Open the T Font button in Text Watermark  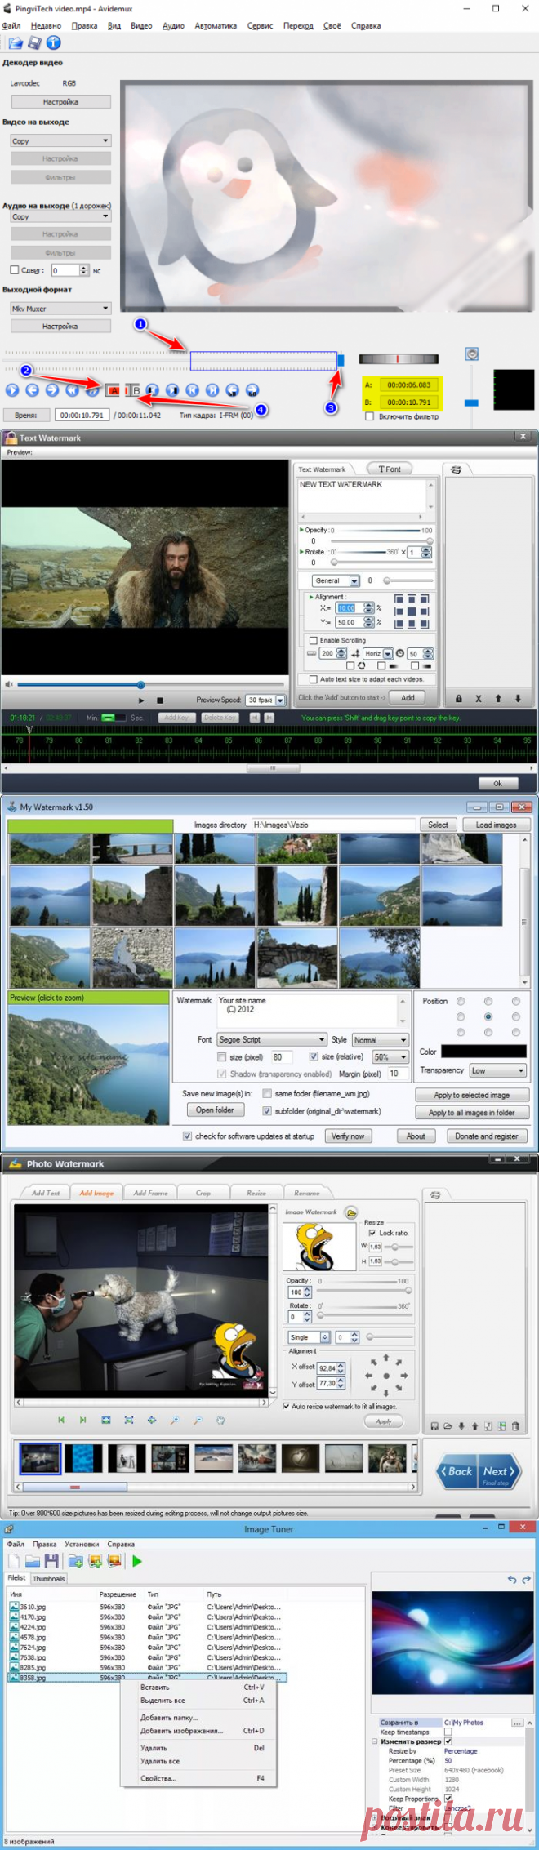390,469
